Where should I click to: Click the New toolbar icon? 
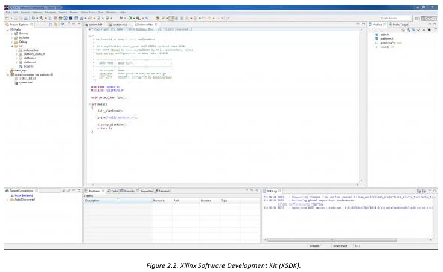(7, 18)
